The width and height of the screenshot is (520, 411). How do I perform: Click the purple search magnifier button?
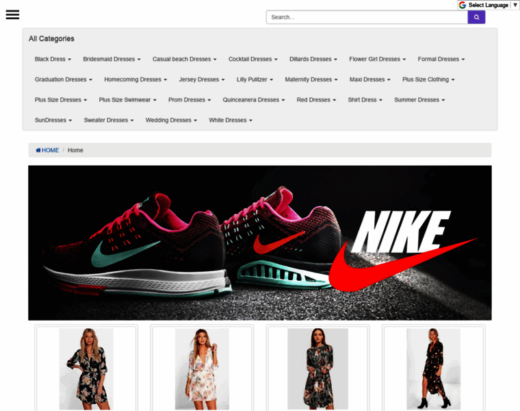pos(476,17)
